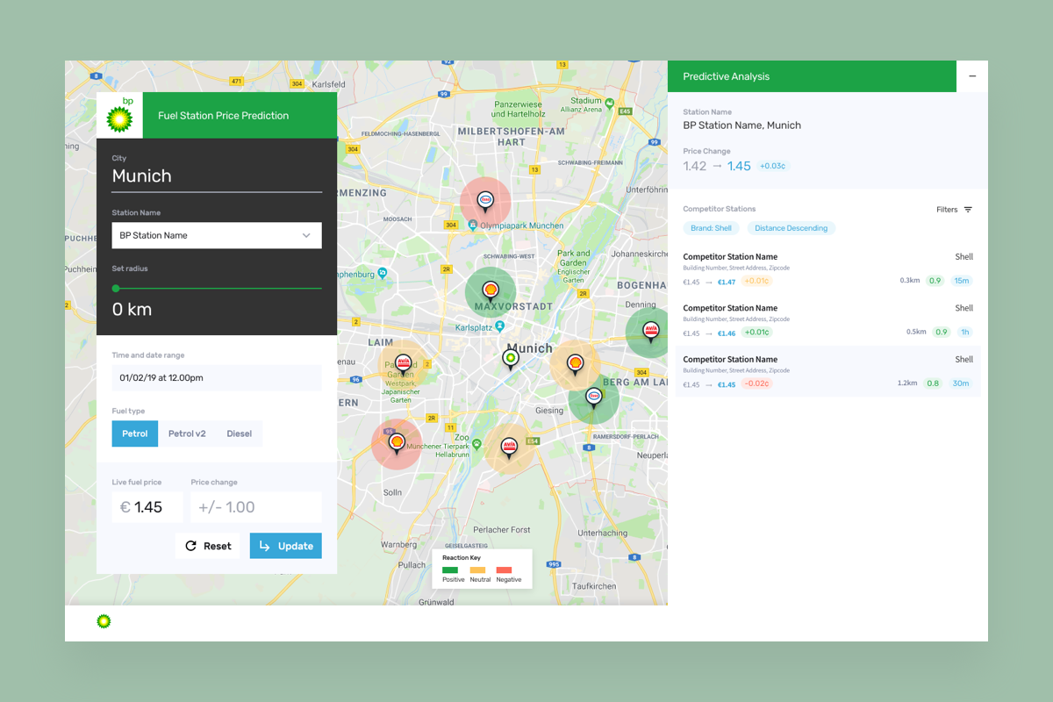Click the Predictive Analysis header
This screenshot has width=1053, height=702.
(726, 76)
